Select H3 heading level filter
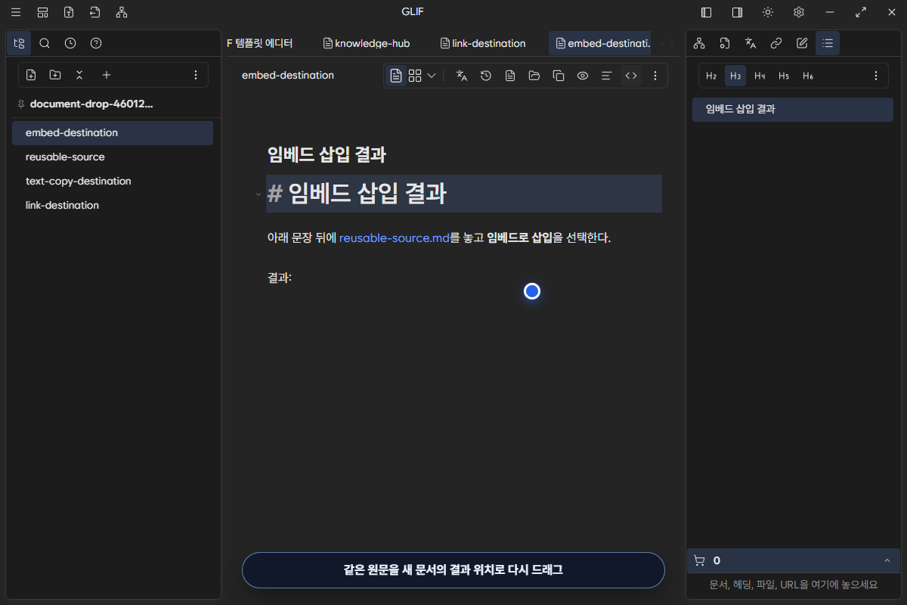This screenshot has height=605, width=907. (735, 76)
